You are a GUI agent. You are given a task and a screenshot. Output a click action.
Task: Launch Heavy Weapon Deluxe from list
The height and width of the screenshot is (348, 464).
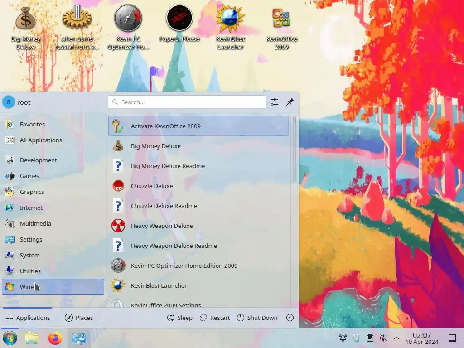198,226
